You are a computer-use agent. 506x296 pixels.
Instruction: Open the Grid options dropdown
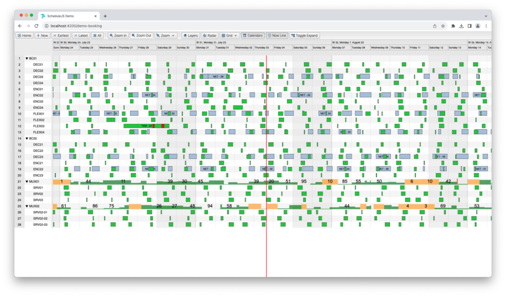click(229, 35)
